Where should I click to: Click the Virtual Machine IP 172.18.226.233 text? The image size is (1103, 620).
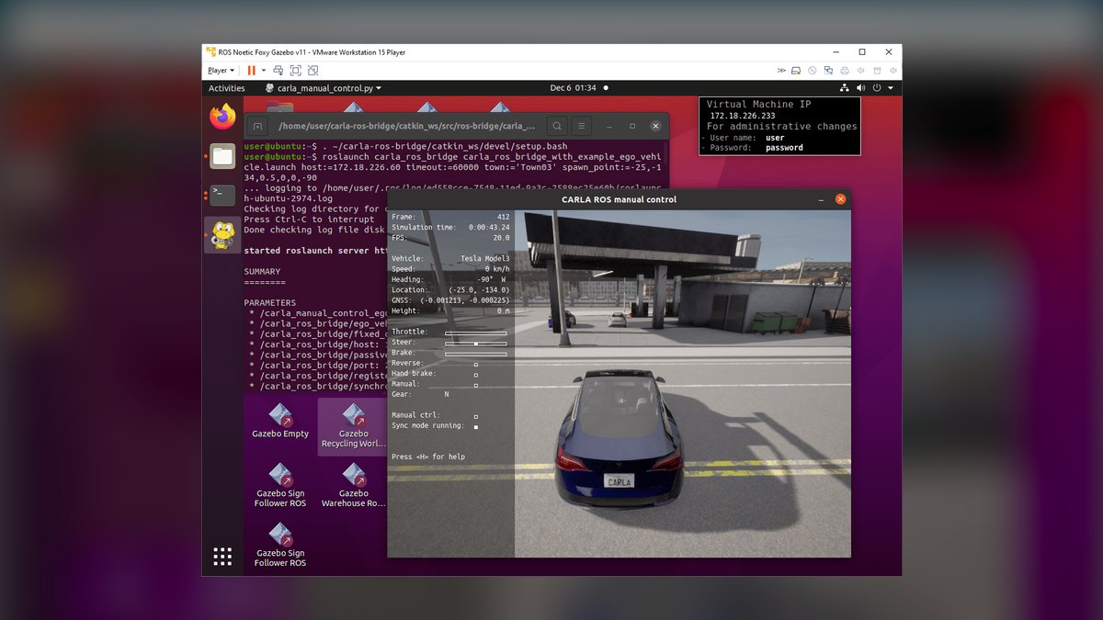coord(742,116)
